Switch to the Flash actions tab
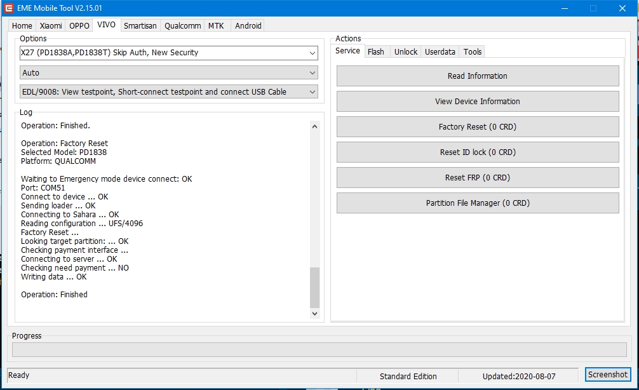Screen dimensions: 639x390 pyautogui.click(x=376, y=51)
